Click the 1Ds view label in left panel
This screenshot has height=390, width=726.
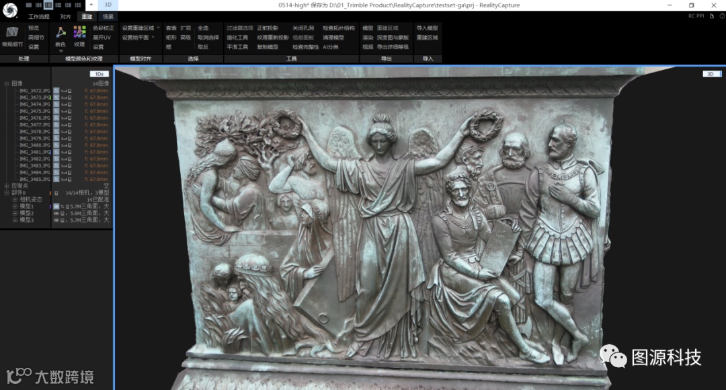pos(99,74)
